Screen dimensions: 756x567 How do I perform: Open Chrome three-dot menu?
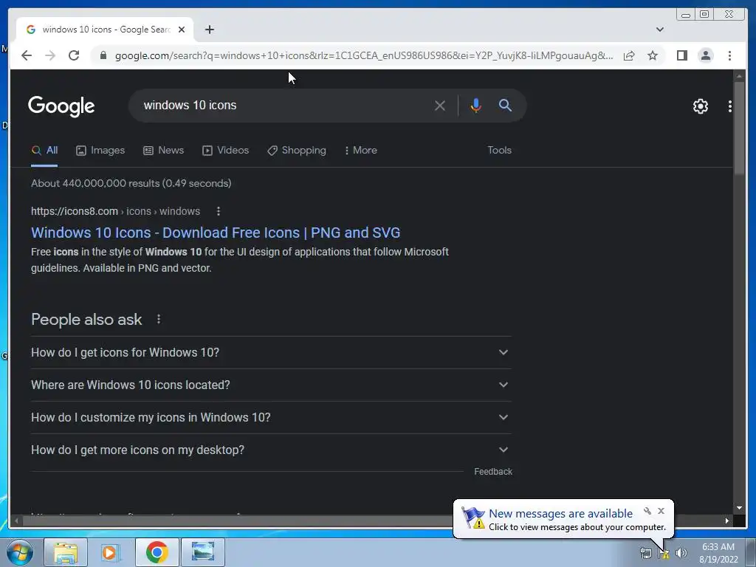point(729,55)
